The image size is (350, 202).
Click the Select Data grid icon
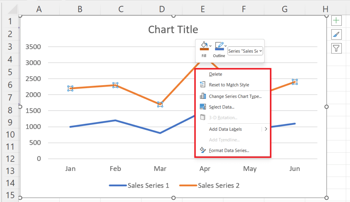click(203, 107)
